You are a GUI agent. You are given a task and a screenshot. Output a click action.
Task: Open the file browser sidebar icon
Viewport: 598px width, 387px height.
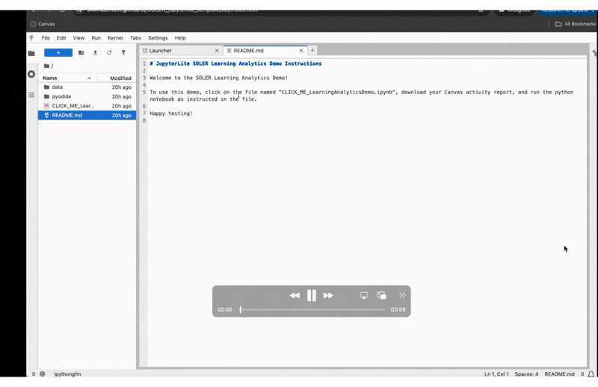[31, 53]
